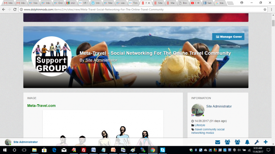Open Site Administrator link in Information panel

click(219, 106)
